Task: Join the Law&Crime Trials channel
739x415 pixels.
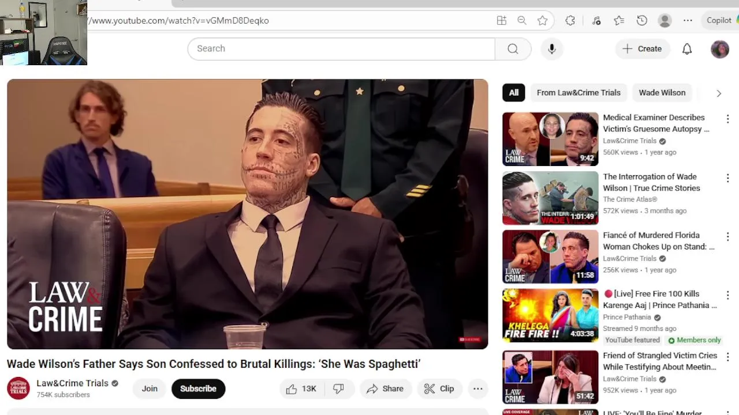Action: [150, 388]
